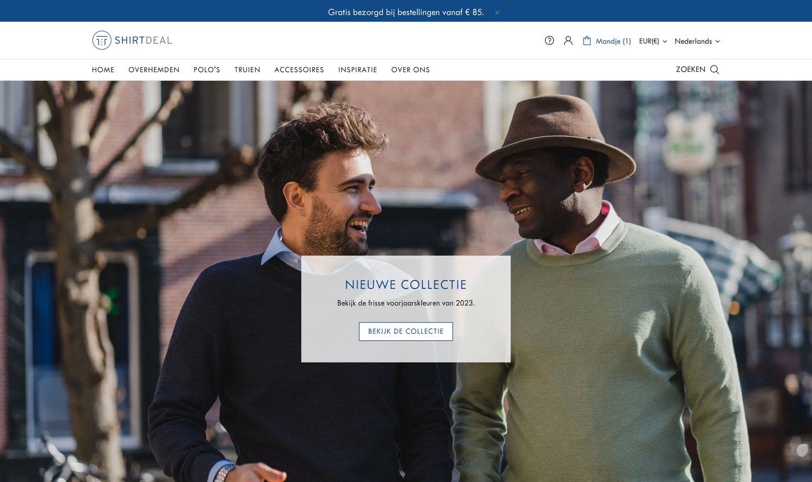Viewport: 812px width, 482px height.
Task: Click the Zoeken search label
Action: [x=690, y=69]
